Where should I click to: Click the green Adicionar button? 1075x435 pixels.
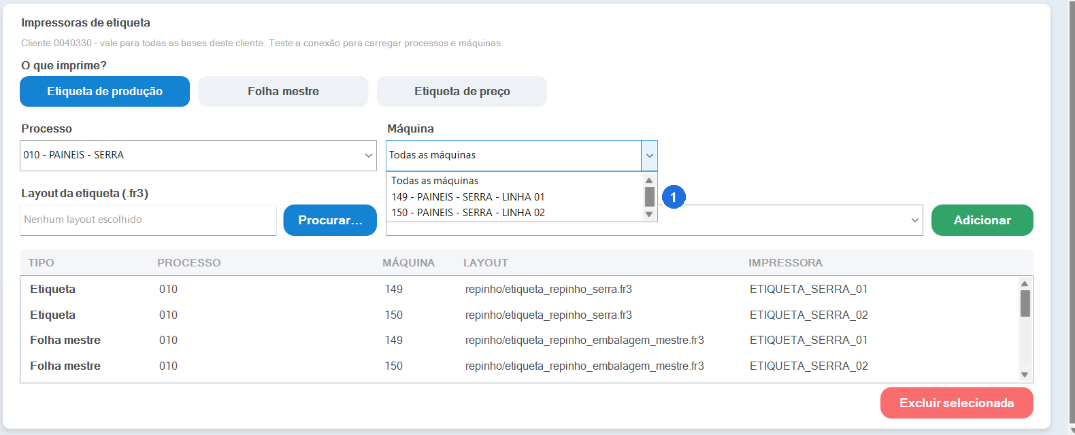(x=982, y=220)
